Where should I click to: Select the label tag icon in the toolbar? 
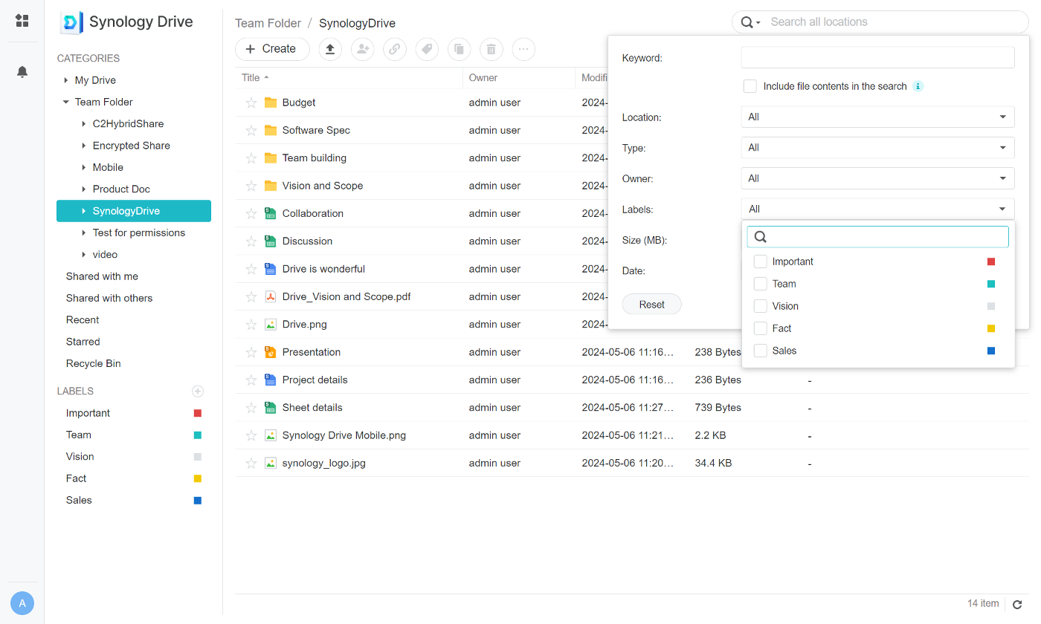pyautogui.click(x=427, y=49)
